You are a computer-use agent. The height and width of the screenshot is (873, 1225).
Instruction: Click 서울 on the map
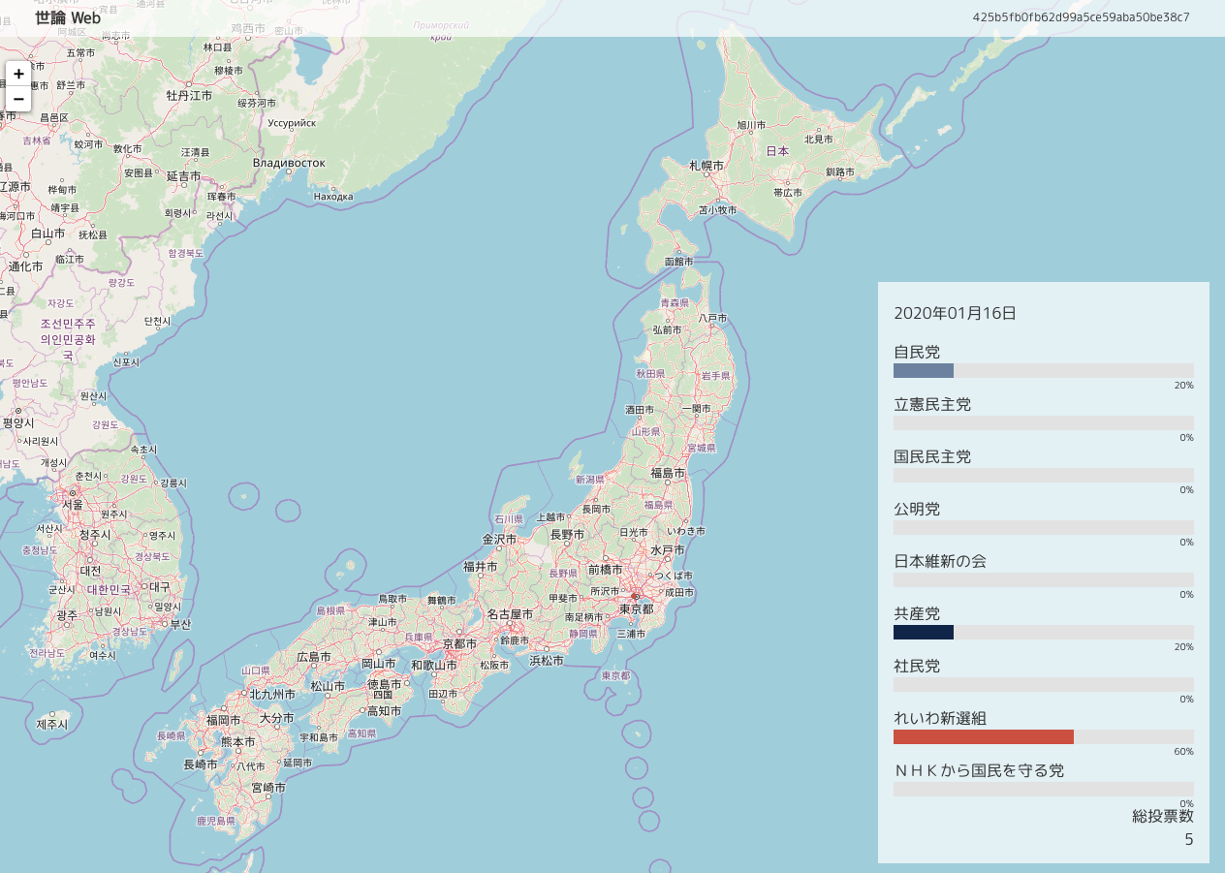point(73,505)
